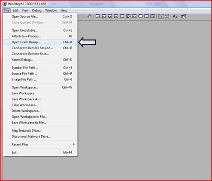Open Image File Path ... dialog
The width and height of the screenshot is (212, 181).
(40, 79)
